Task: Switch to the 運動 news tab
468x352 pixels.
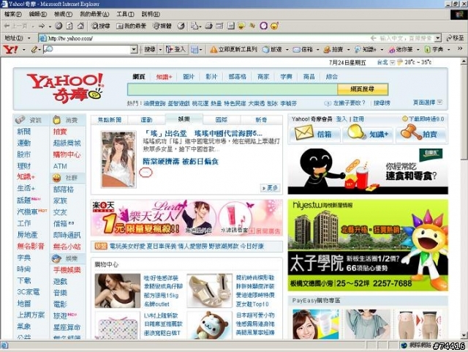Action: coord(146,120)
